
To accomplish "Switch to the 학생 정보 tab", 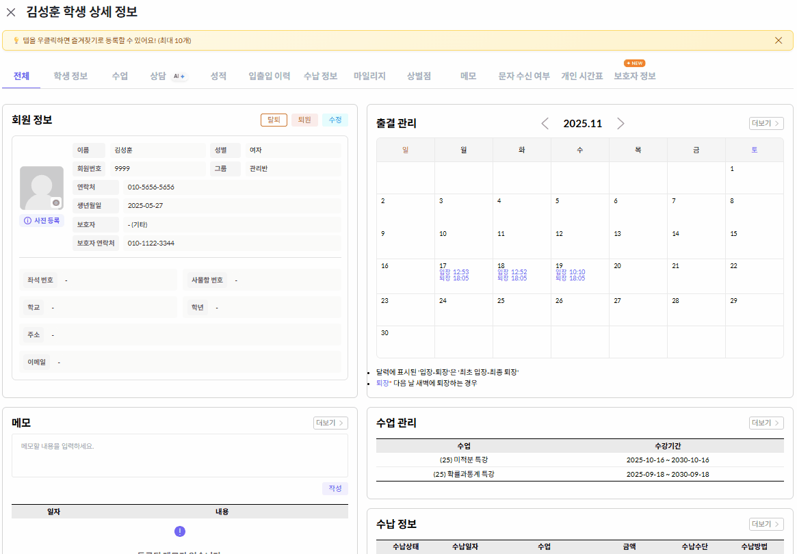I will click(x=70, y=77).
